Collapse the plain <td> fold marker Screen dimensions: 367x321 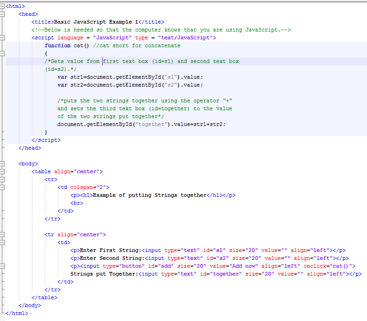[x=2, y=243]
